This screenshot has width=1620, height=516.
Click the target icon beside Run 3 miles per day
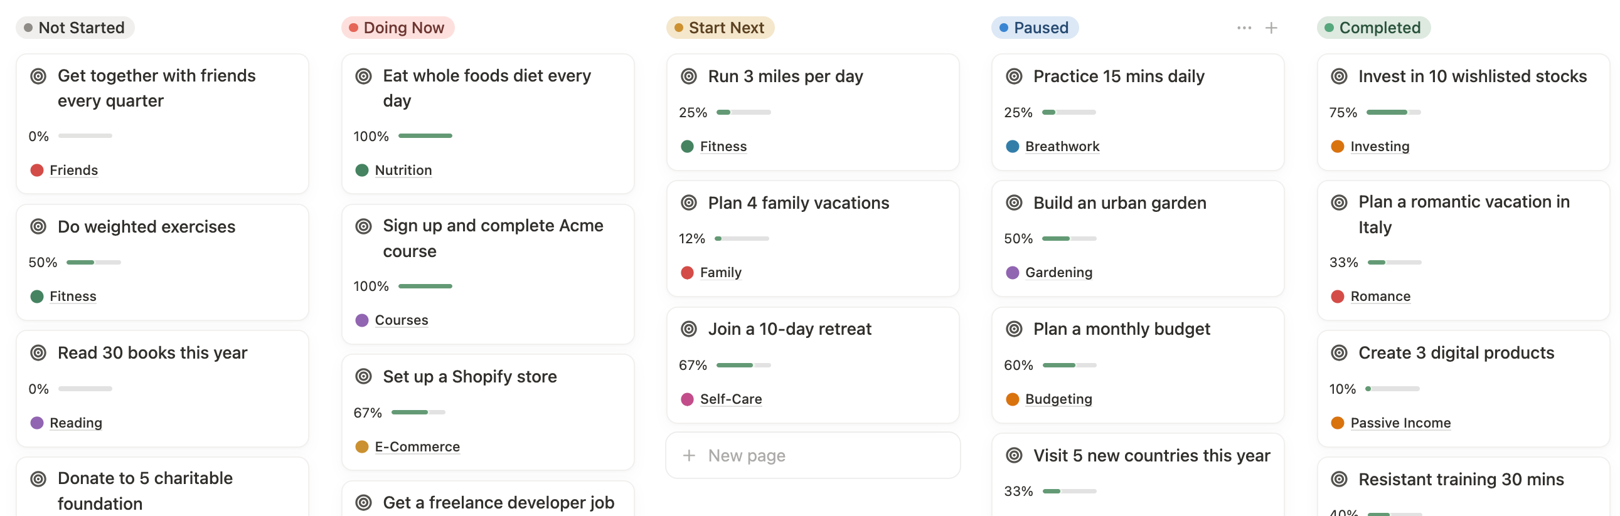coord(689,76)
